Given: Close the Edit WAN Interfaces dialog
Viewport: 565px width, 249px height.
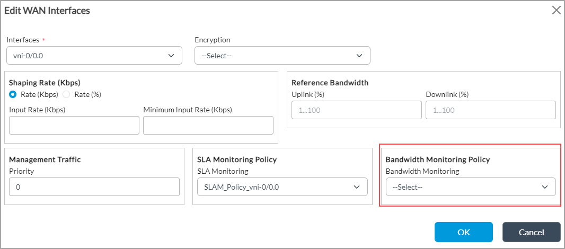Looking at the screenshot, I should tap(556, 10).
